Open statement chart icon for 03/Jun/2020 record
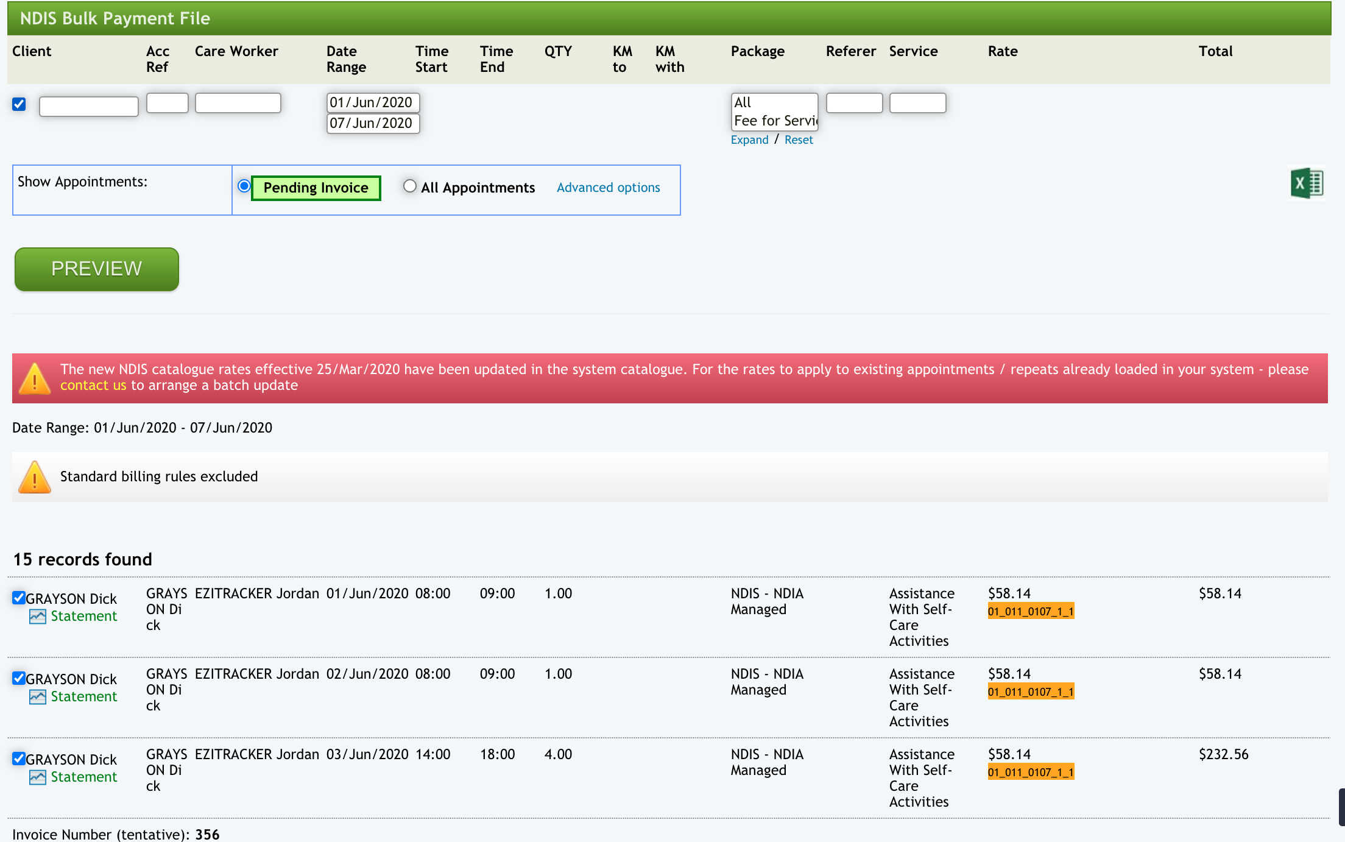The width and height of the screenshot is (1345, 842). click(38, 777)
